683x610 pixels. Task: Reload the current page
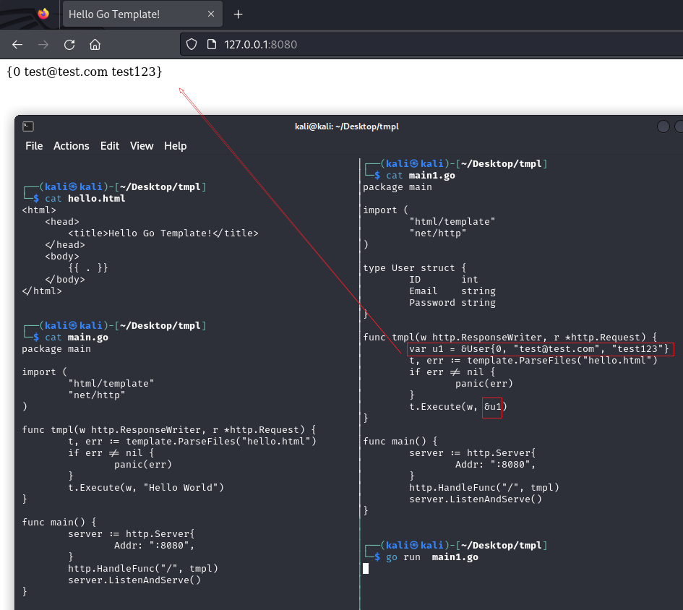(69, 44)
